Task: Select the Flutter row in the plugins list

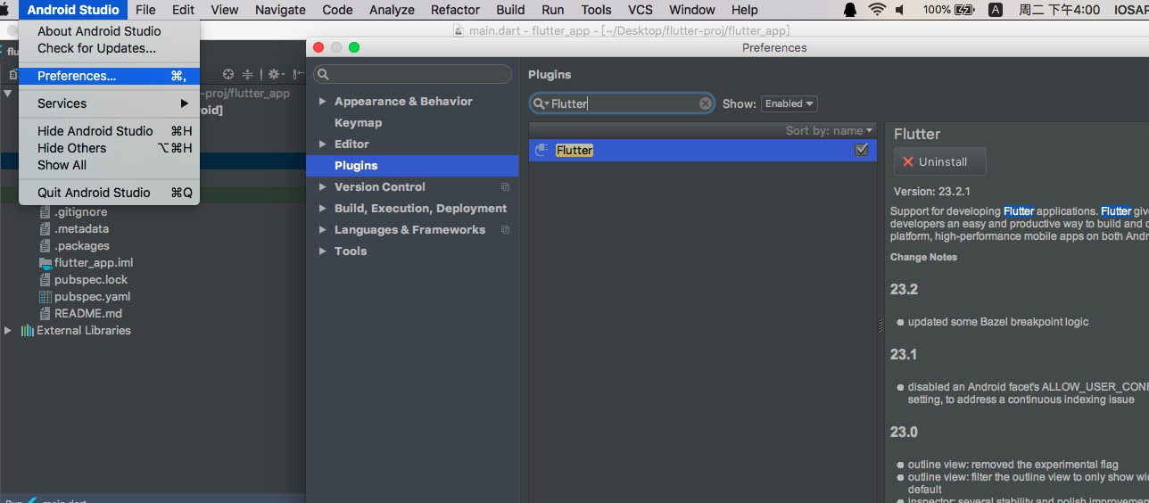Action: coord(702,150)
